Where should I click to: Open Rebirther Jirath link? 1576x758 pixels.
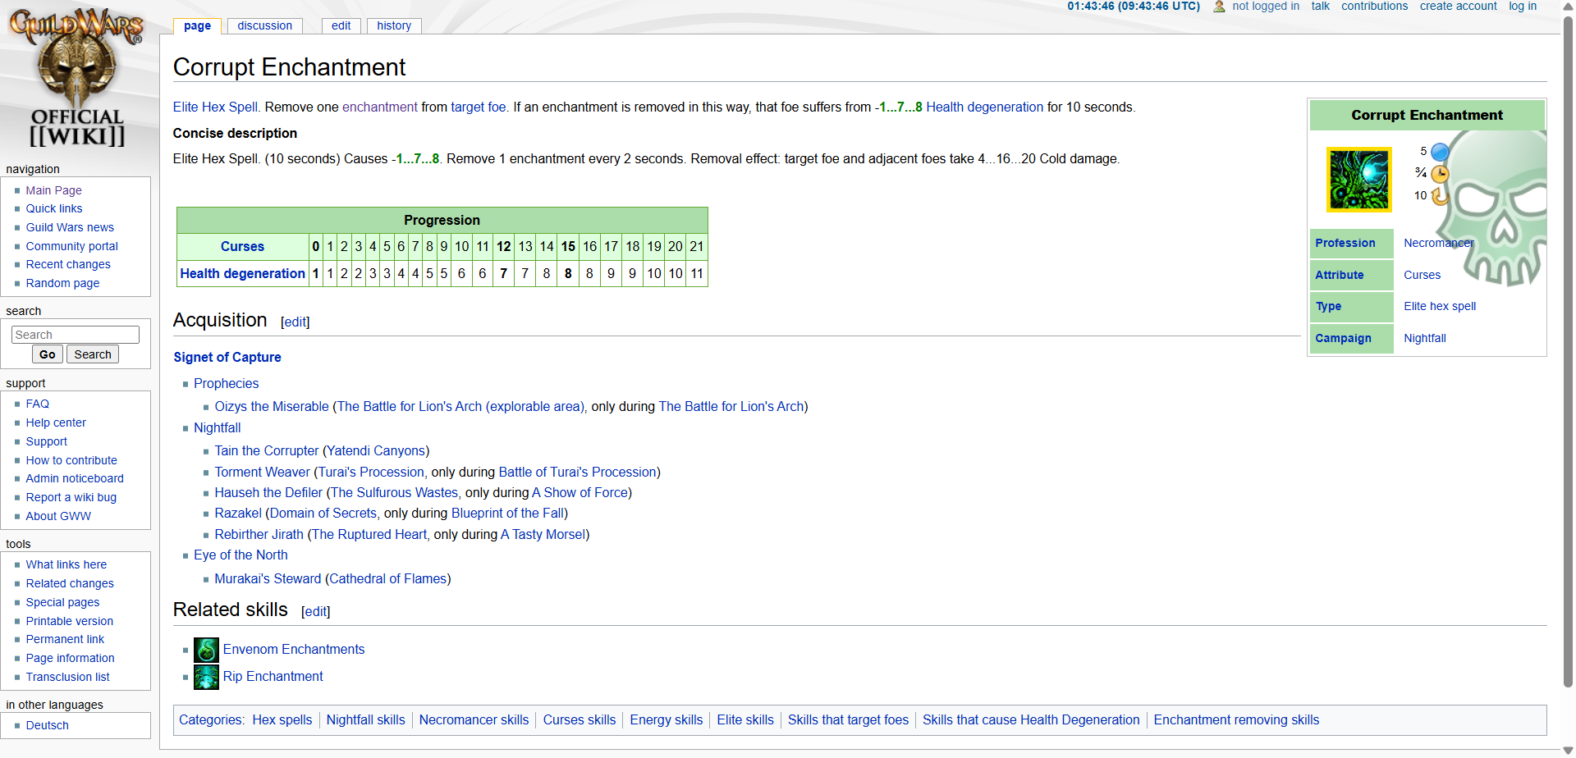(x=259, y=534)
